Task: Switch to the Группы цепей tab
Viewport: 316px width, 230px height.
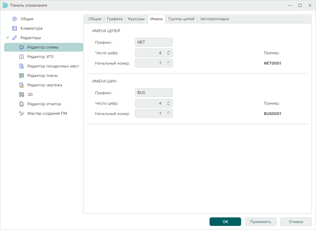Action: pos(181,19)
